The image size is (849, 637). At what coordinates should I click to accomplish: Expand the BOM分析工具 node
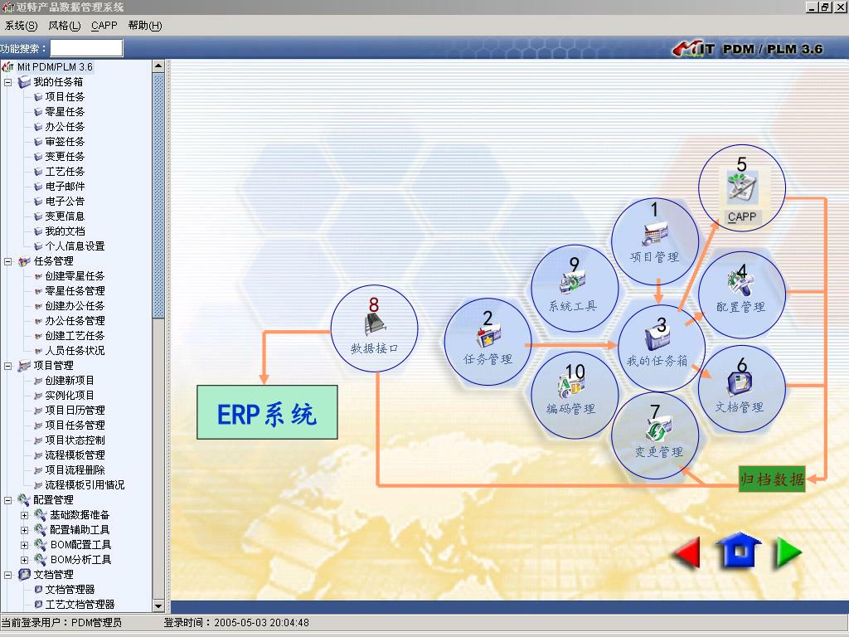click(24, 560)
